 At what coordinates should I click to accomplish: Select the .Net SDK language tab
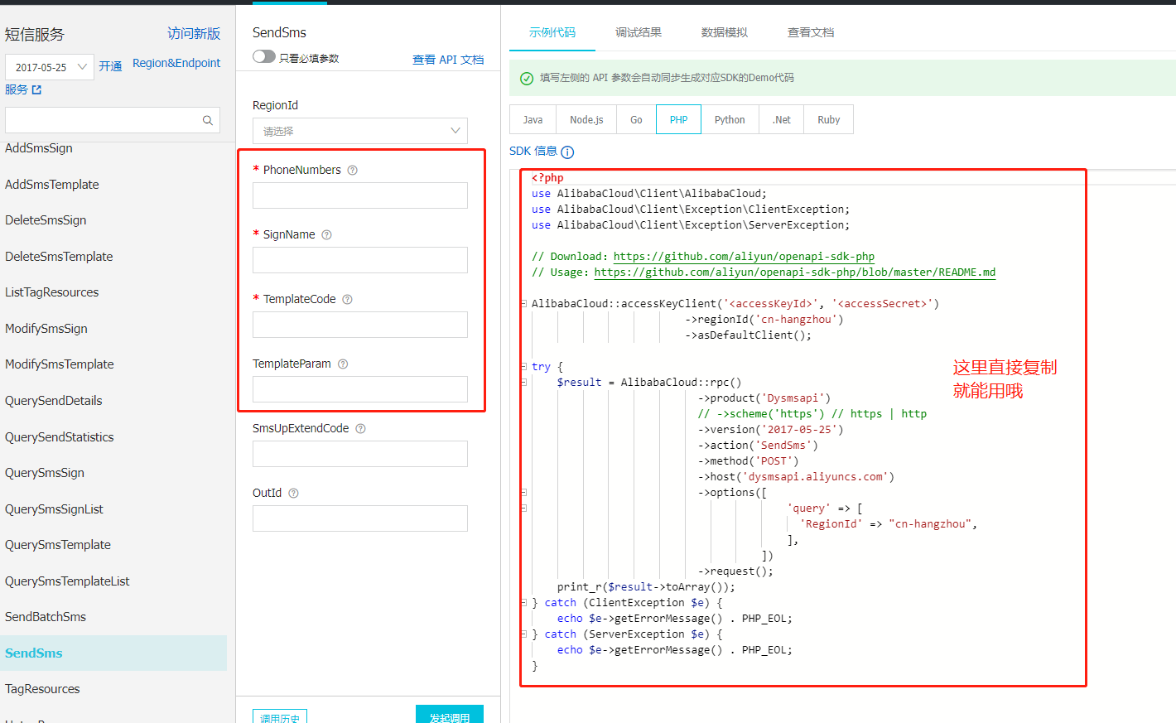[782, 119]
